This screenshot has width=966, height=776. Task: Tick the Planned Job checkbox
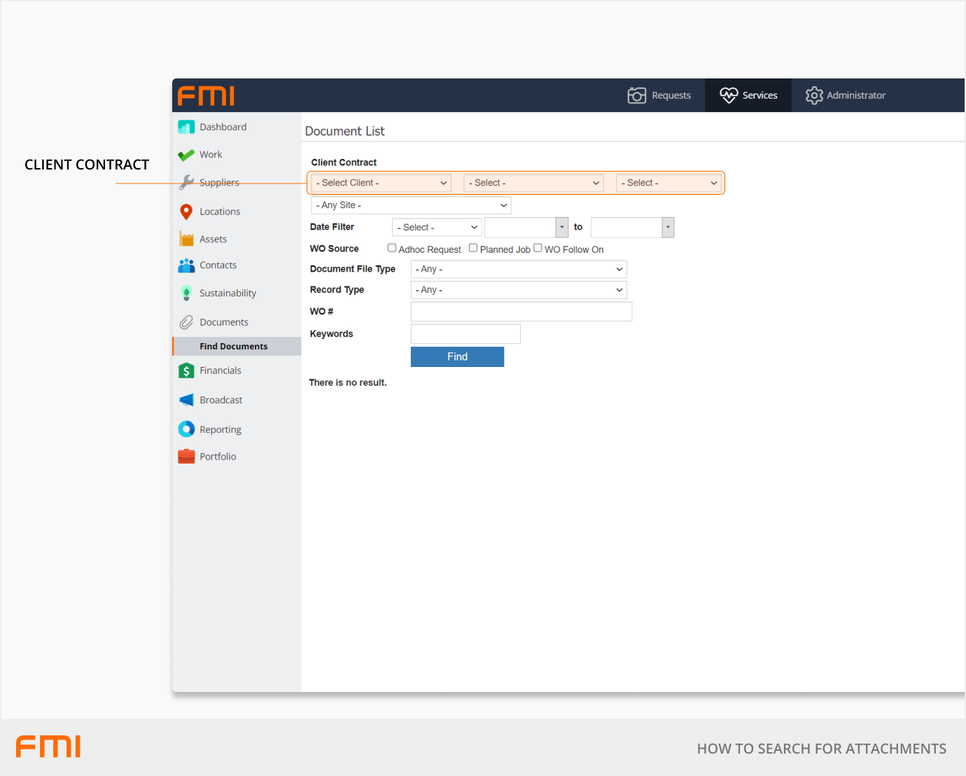473,248
